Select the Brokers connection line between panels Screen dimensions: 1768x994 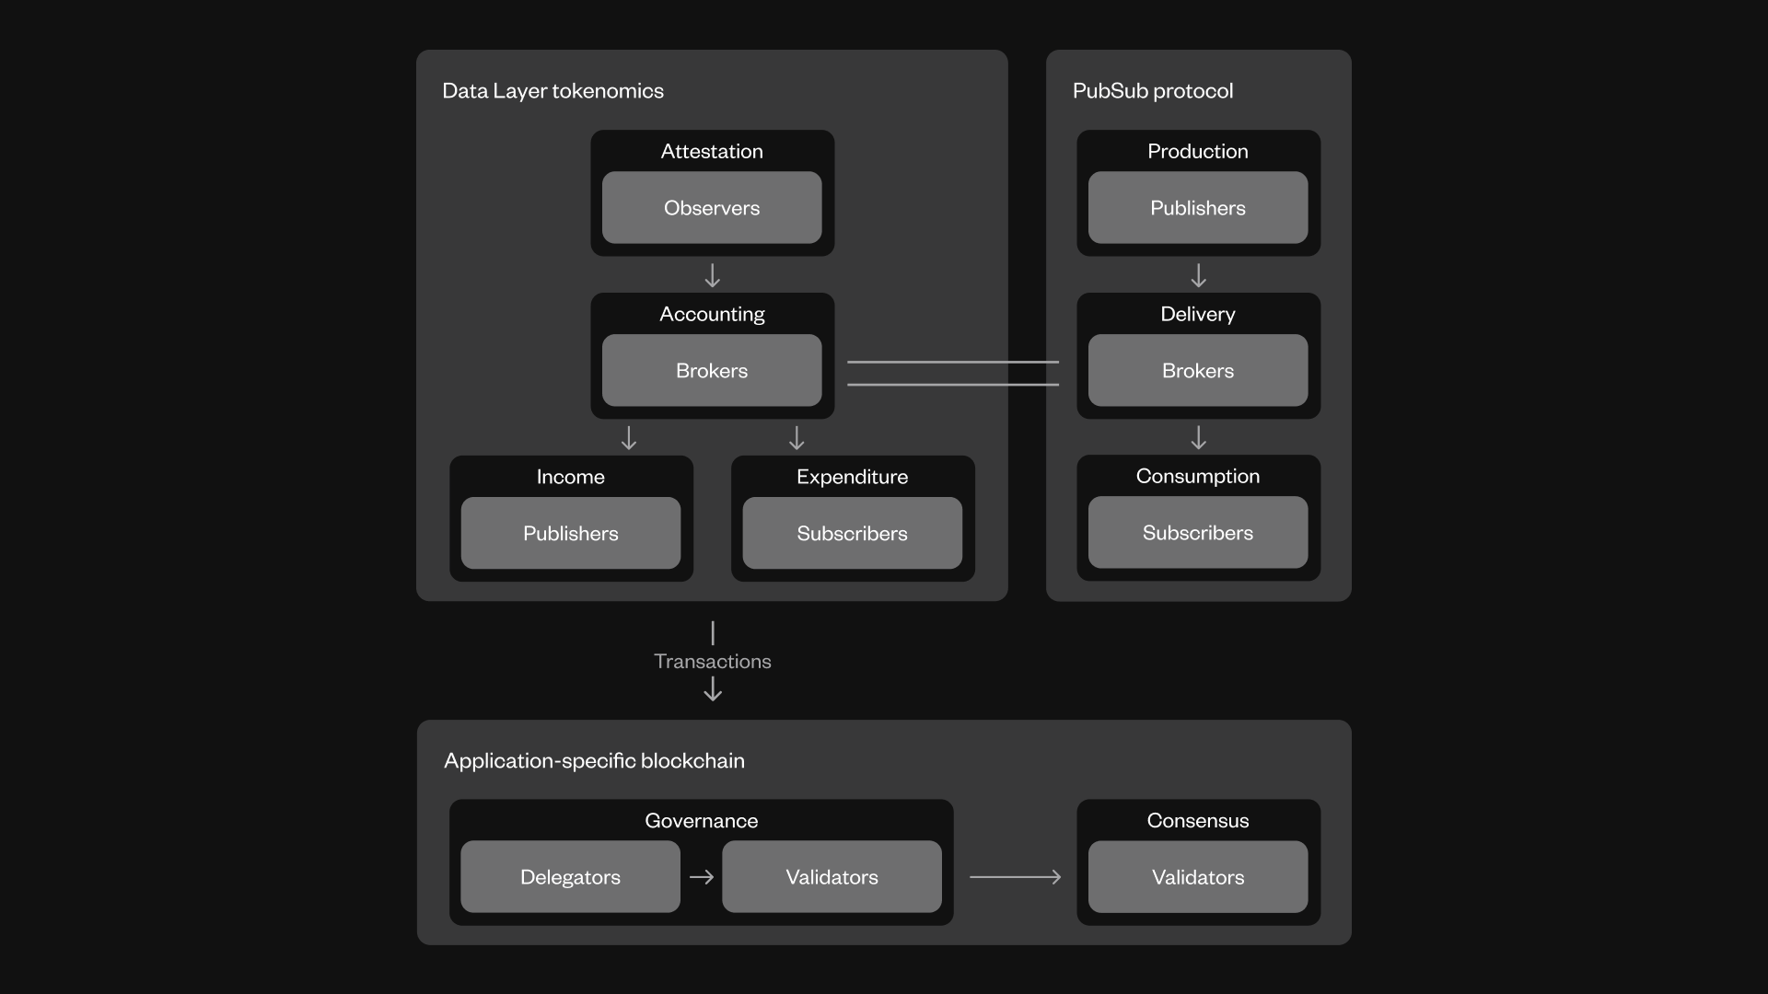tap(953, 370)
